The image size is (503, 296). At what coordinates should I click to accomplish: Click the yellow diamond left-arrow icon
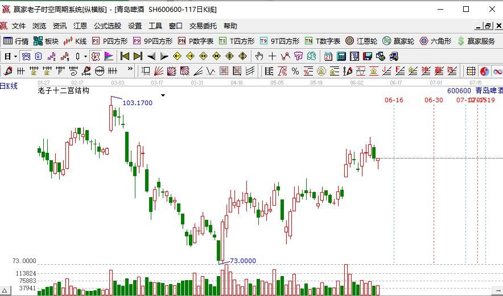(x=177, y=56)
